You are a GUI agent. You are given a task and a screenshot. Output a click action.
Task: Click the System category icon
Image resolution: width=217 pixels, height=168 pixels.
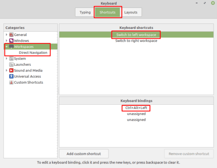tap(11, 58)
